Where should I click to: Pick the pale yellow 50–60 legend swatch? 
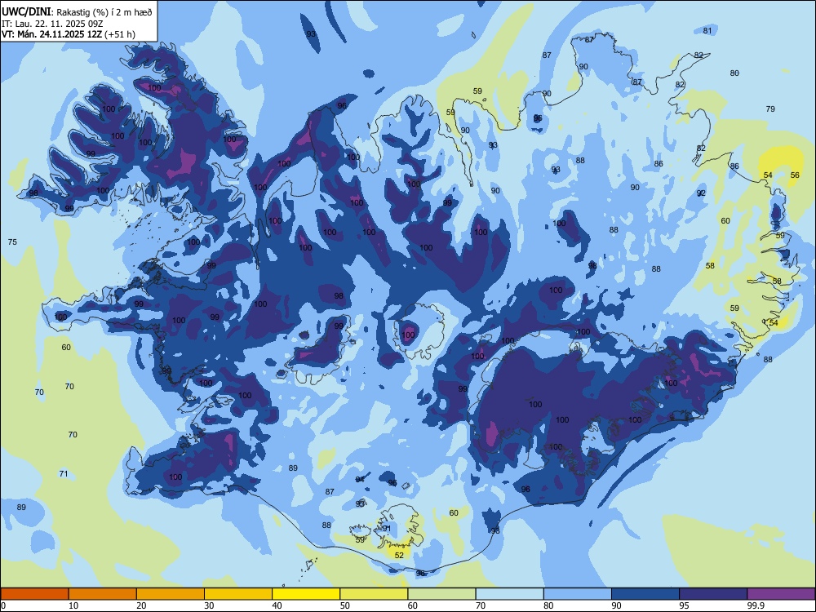click(375, 594)
